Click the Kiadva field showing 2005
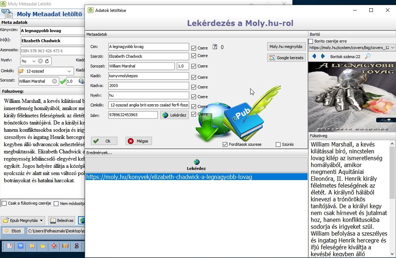This screenshot has width=396, height=258. point(148,86)
